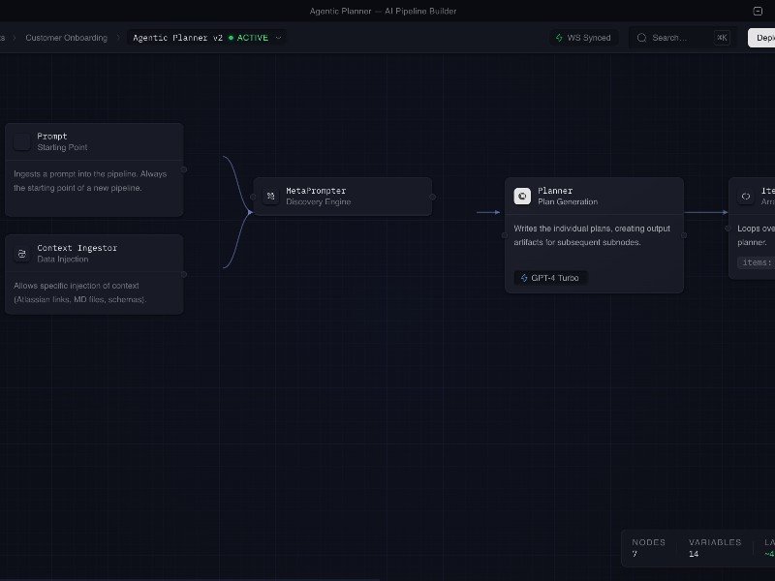Click the Planner node's white icon
Image resolution: width=775 pixels, height=581 pixels.
click(522, 197)
